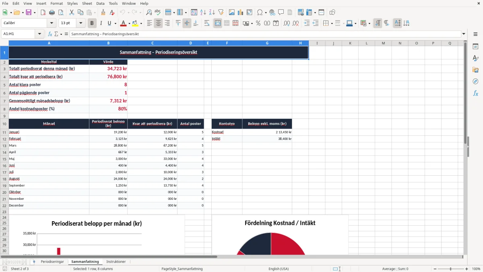This screenshot has width=483, height=272.
Task: Toggle Align Left
Action: point(149,23)
